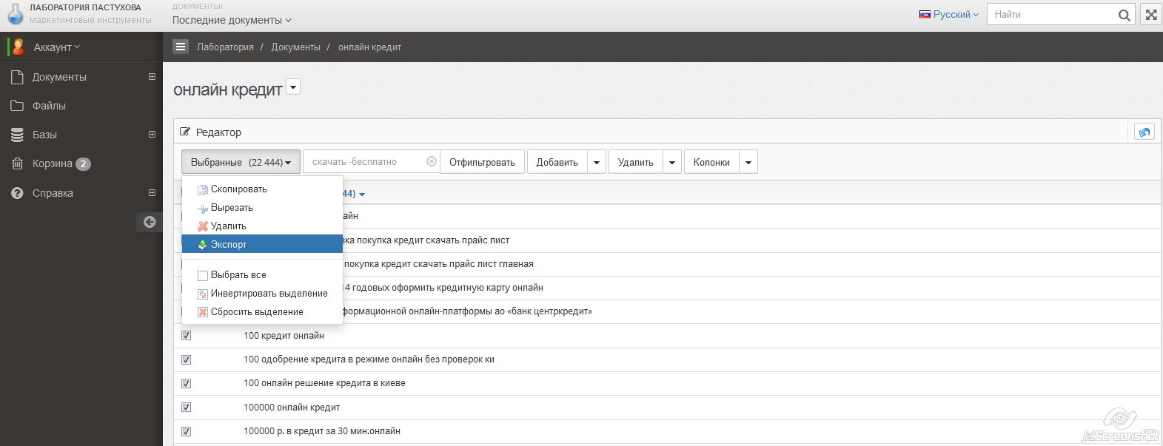Open Корзина trash in sidebar
1163x446 pixels.
52,163
